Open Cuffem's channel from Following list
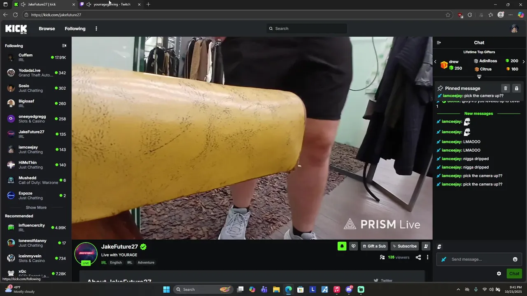Image resolution: width=527 pixels, height=296 pixels. click(35, 58)
